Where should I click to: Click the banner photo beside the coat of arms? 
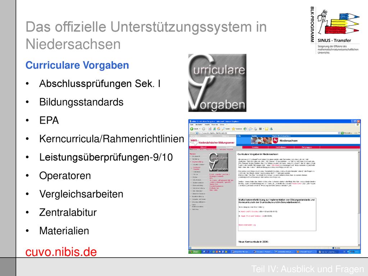[261, 141]
